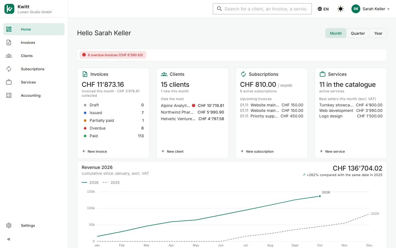The width and height of the screenshot is (396, 248).
Task: Click the globe language icon
Action: click(x=320, y=9)
